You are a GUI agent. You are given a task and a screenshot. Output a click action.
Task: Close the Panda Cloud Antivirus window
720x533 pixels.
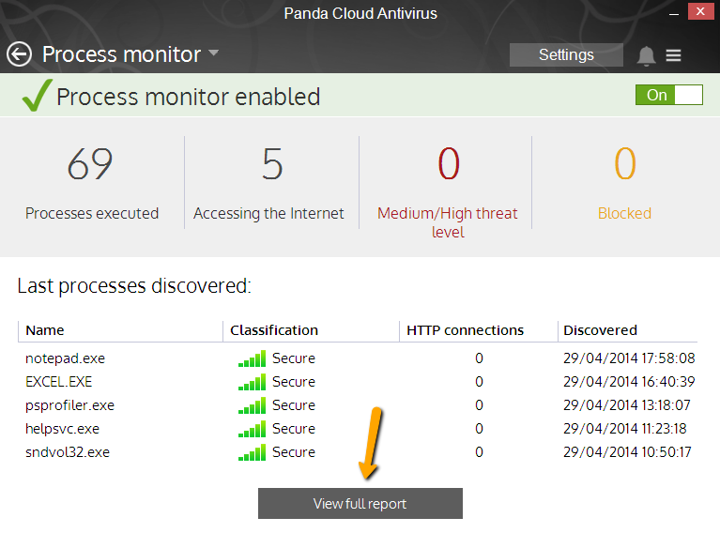tap(700, 11)
